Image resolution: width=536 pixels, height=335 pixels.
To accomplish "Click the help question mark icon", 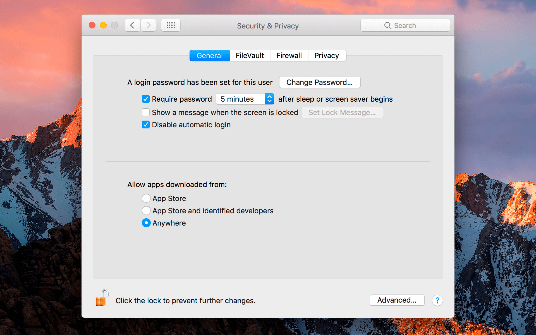I will click(437, 300).
